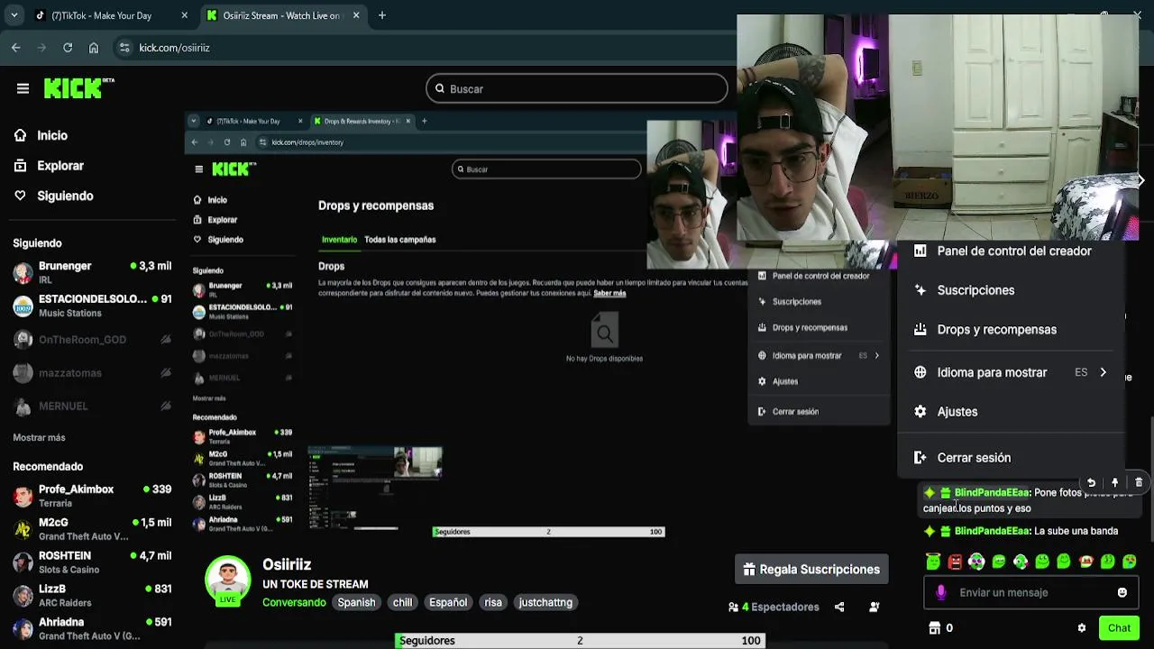Click the collapse arrow at video right edge
Image resolution: width=1154 pixels, height=649 pixels.
[1140, 180]
